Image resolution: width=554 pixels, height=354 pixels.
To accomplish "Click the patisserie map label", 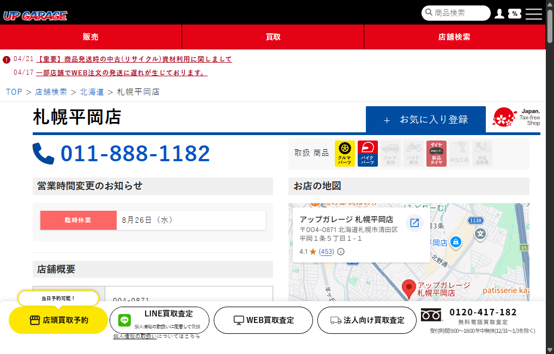I will 506,290.
